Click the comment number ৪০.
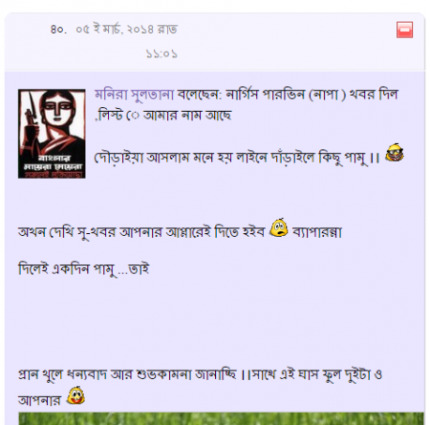430x425 pixels. coord(58,30)
